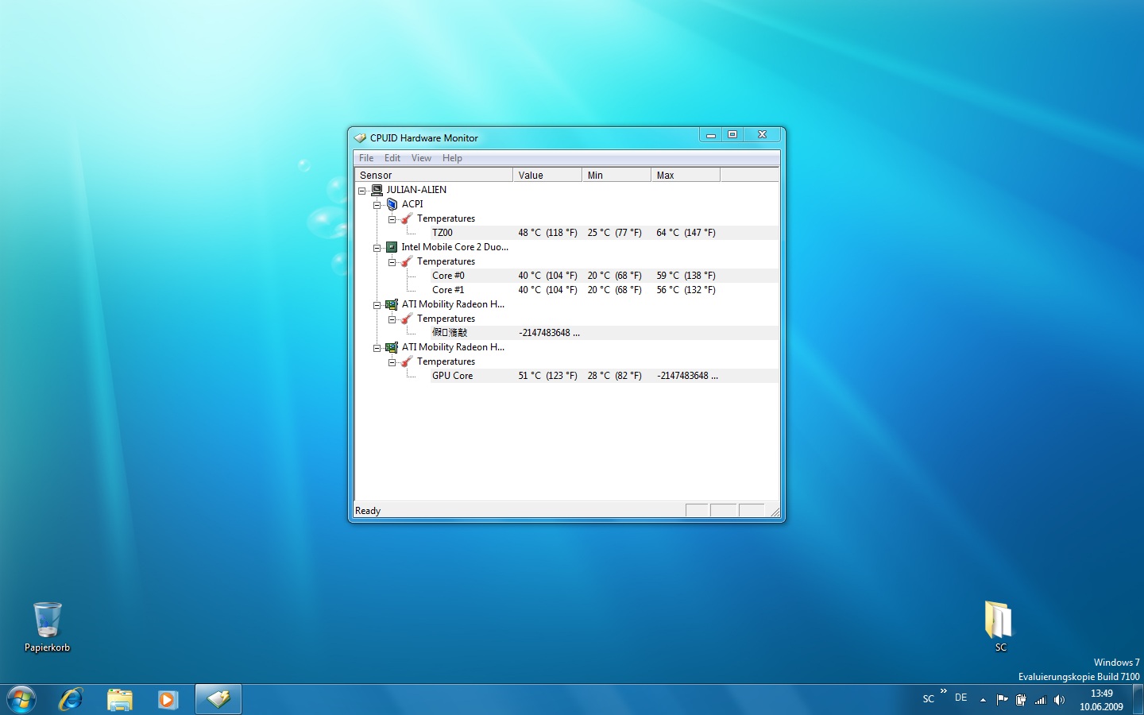Collapse Temperatures under ACPI
The image size is (1144, 715).
[x=392, y=219]
